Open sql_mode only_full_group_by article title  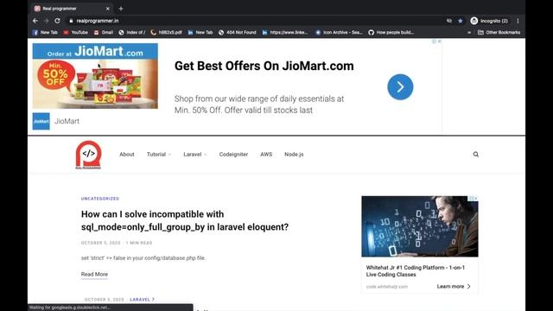(x=185, y=220)
